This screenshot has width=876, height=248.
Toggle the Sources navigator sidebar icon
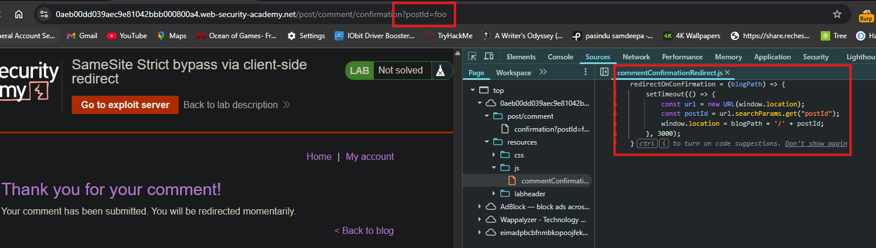604,72
